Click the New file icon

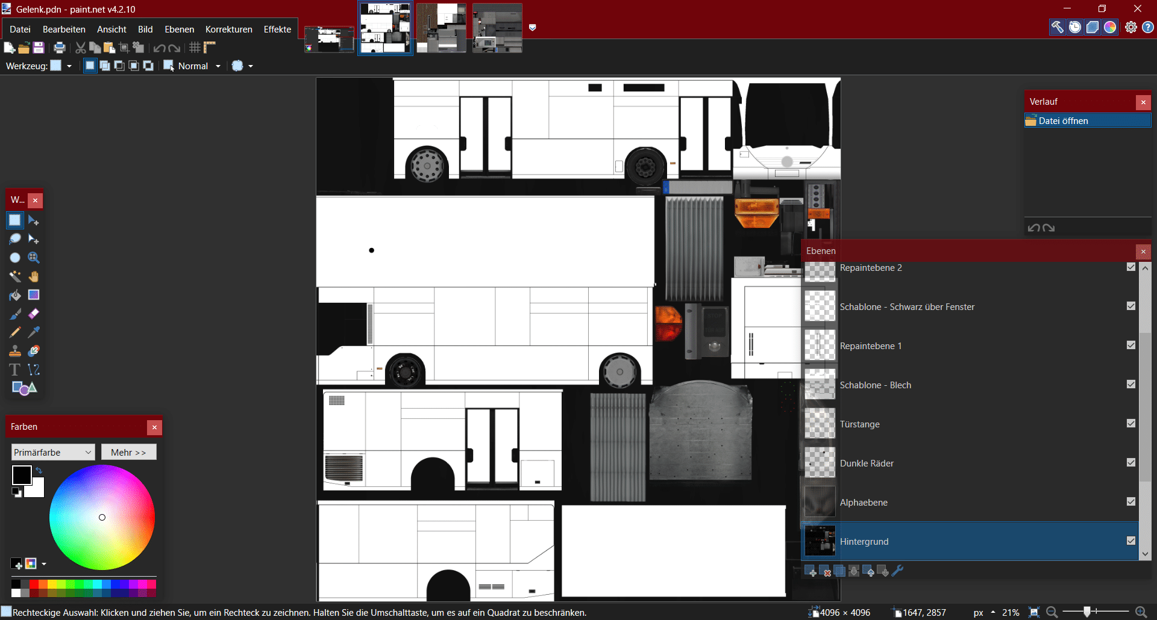(9, 48)
